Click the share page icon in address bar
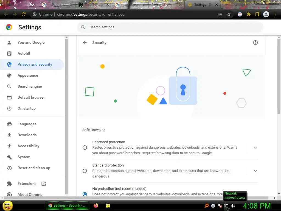The width and height of the screenshot is (281, 211). (x=220, y=14)
